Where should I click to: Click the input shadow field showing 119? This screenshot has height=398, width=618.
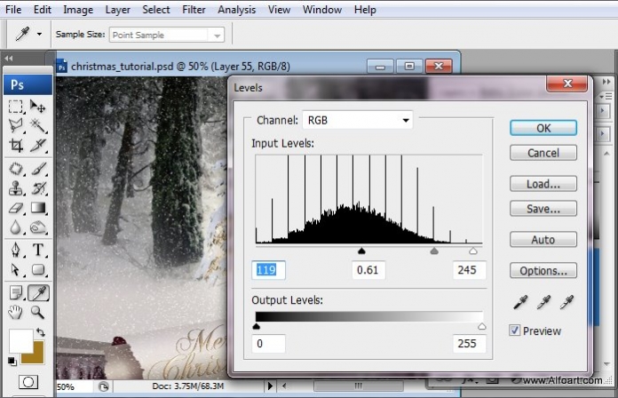[x=268, y=270]
